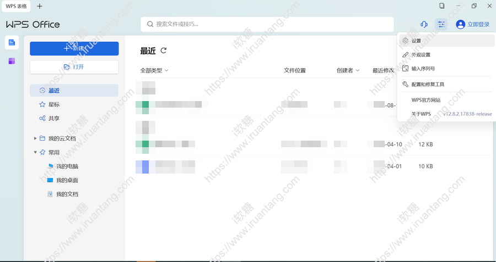Click the 我的云文档 folder icon
The height and width of the screenshot is (262, 496).
pos(42,138)
